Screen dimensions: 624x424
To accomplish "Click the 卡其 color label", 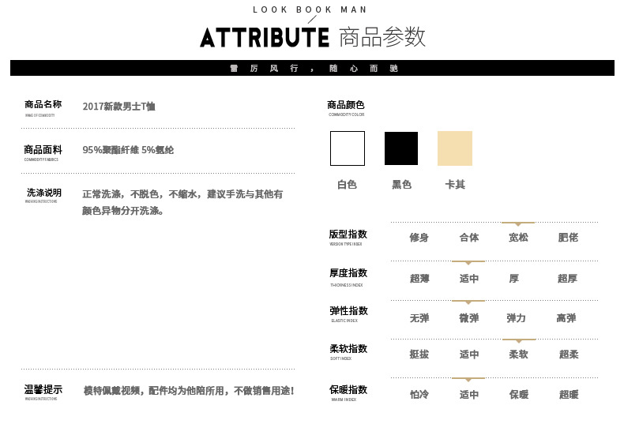I will coord(455,185).
